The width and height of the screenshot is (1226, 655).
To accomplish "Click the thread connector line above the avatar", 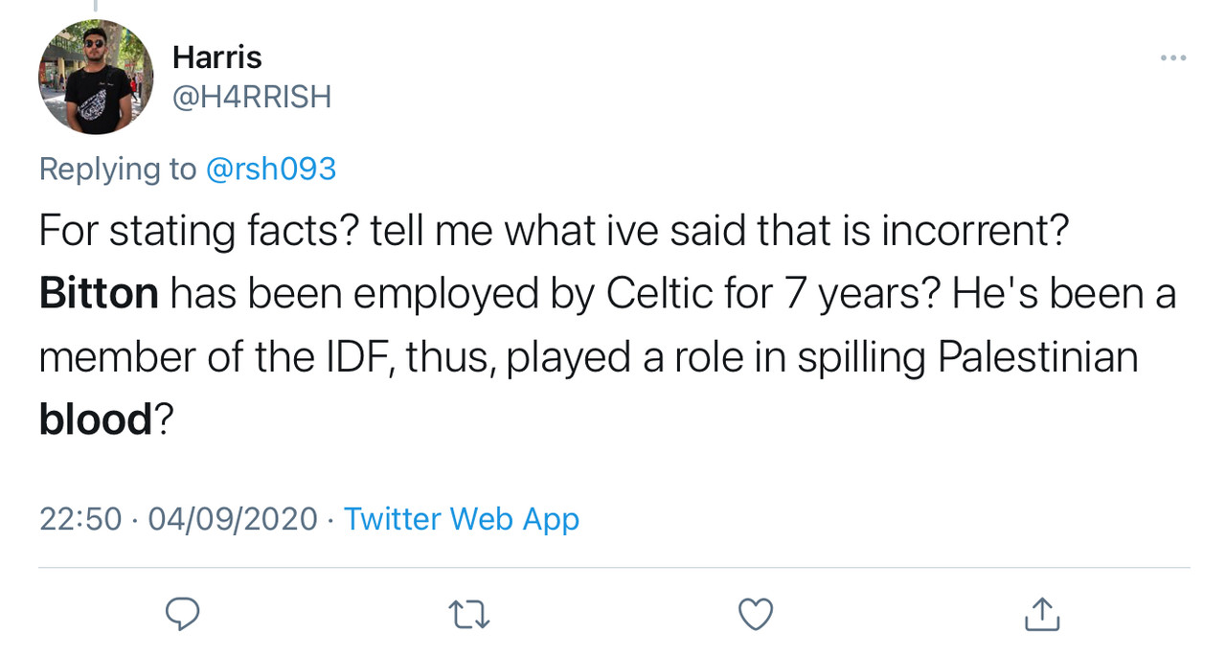I will coord(95,6).
